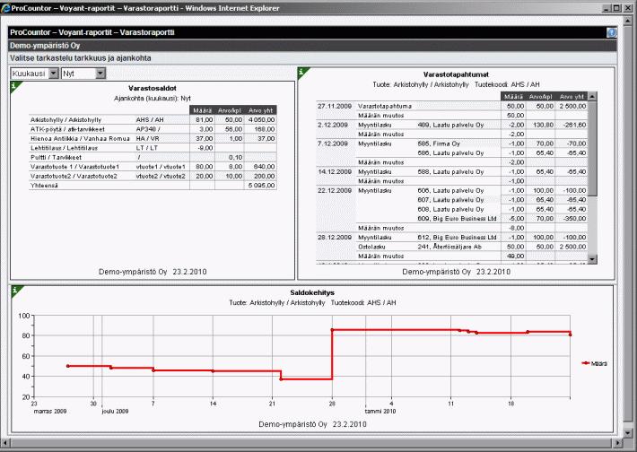Image resolution: width=637 pixels, height=452 pixels.
Task: Select the Hienoa Antiikkia / Vanhaa Romua row
Action: [x=153, y=138]
